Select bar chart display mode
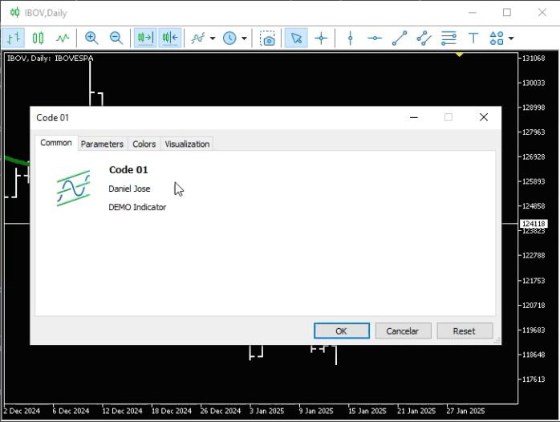This screenshot has height=422, width=560. 14,38
